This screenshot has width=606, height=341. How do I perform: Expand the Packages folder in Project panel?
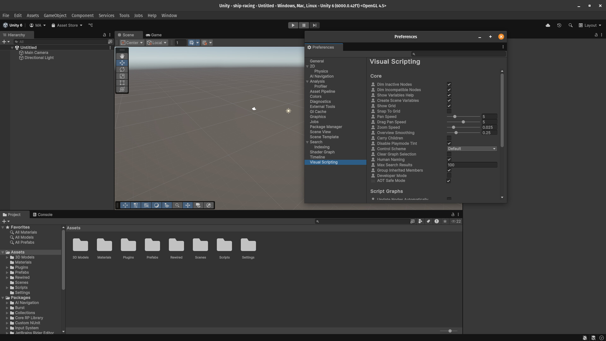pyautogui.click(x=3, y=298)
